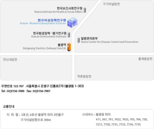Click the orange Bulgwang Station subway icon
Viewport: 154px width, 129px height.
click(69, 47)
